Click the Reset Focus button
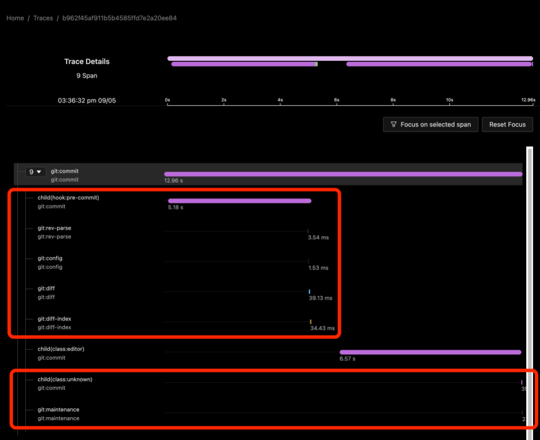Screen dimensions: 540x440 pos(507,124)
